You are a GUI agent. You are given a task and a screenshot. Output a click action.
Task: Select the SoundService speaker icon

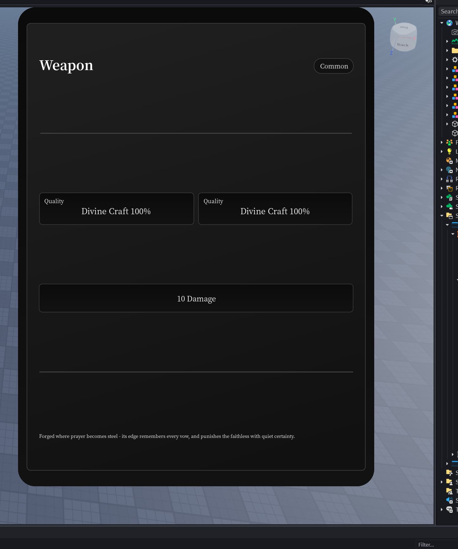coord(449,500)
